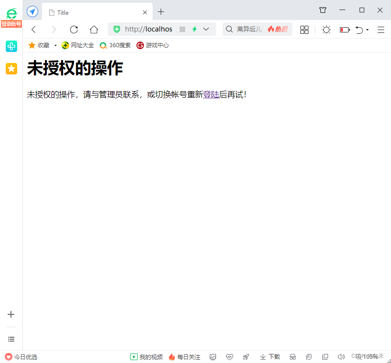391x363 pixels.
Task: Open the sidebar list menu icon
Action: 11,339
